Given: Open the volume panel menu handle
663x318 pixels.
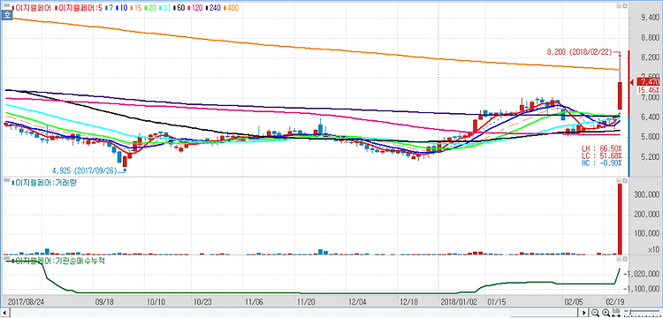Looking at the screenshot, I should coord(6,181).
